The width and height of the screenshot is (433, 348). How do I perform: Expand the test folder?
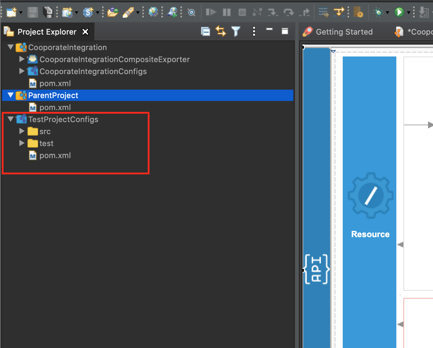click(22, 143)
